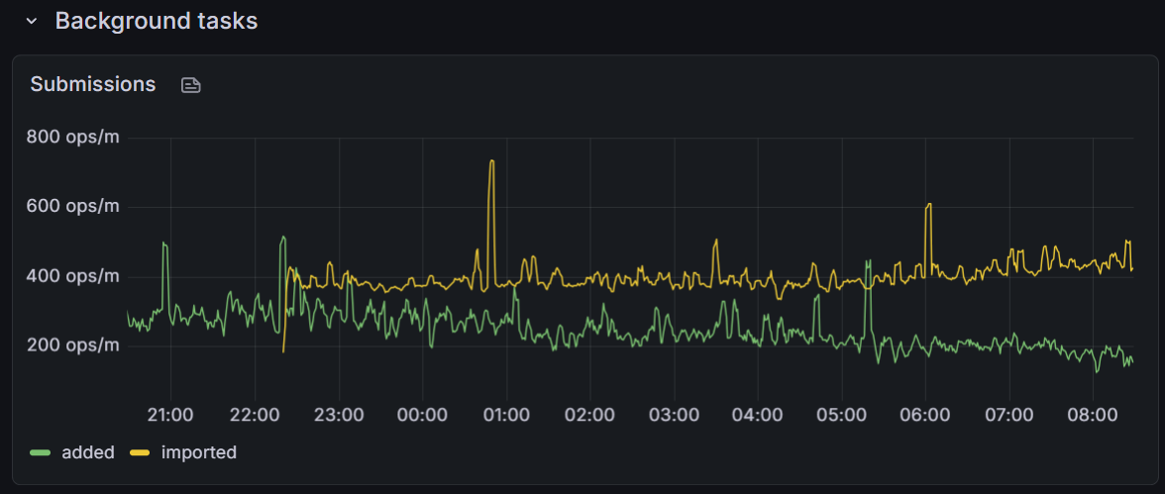The height and width of the screenshot is (494, 1165).
Task: Click the green added color swatch
Action: (x=41, y=452)
